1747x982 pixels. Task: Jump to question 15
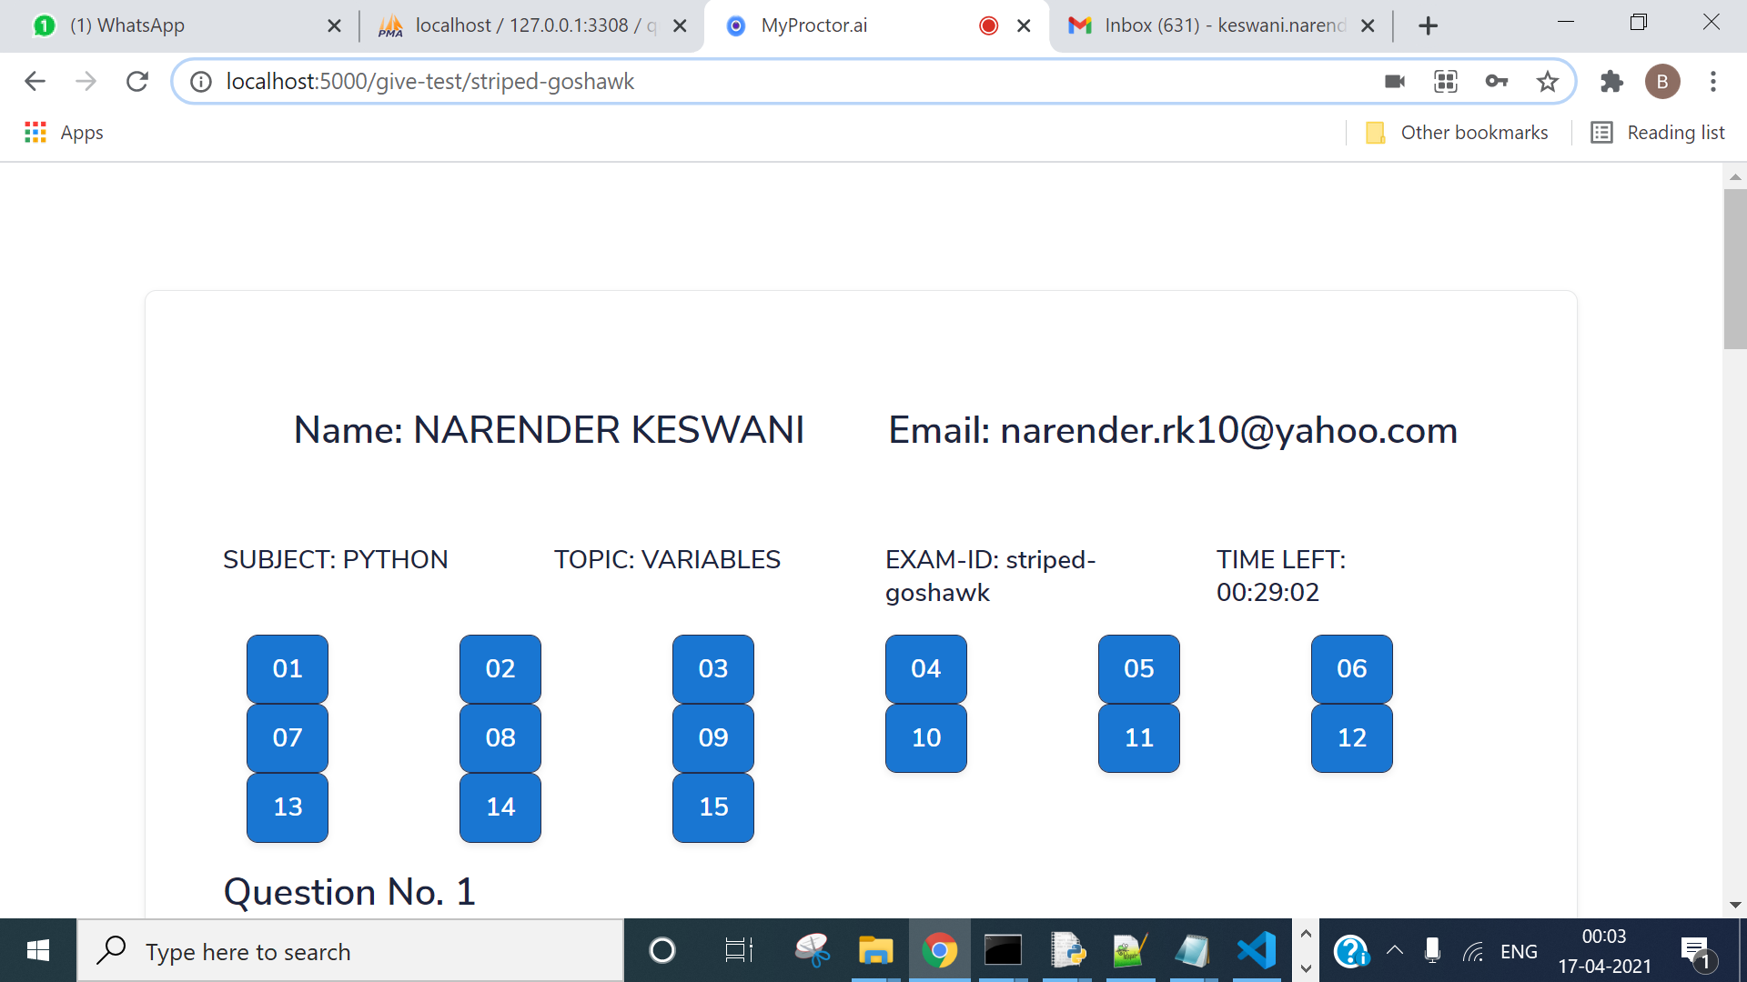(712, 807)
